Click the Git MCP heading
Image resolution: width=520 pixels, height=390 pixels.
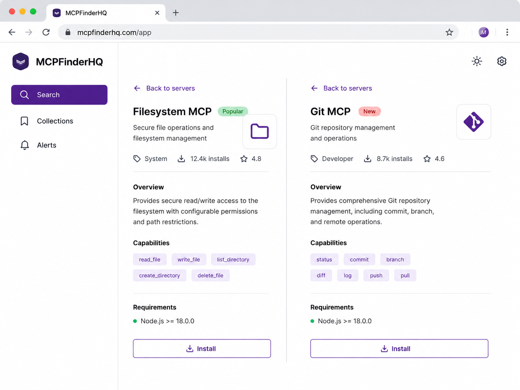tap(330, 112)
